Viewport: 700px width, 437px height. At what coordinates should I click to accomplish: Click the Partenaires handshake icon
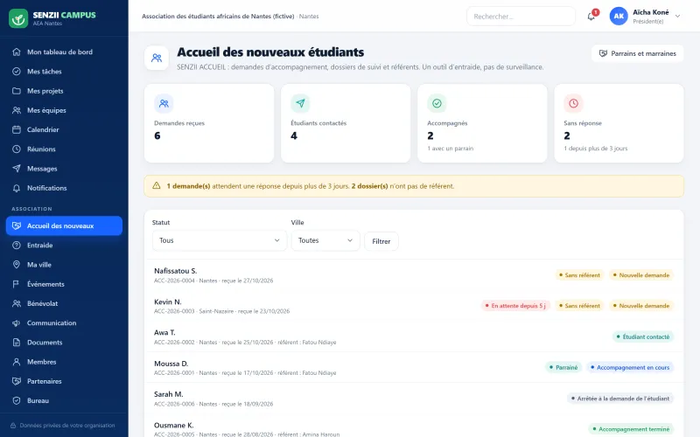coord(17,381)
